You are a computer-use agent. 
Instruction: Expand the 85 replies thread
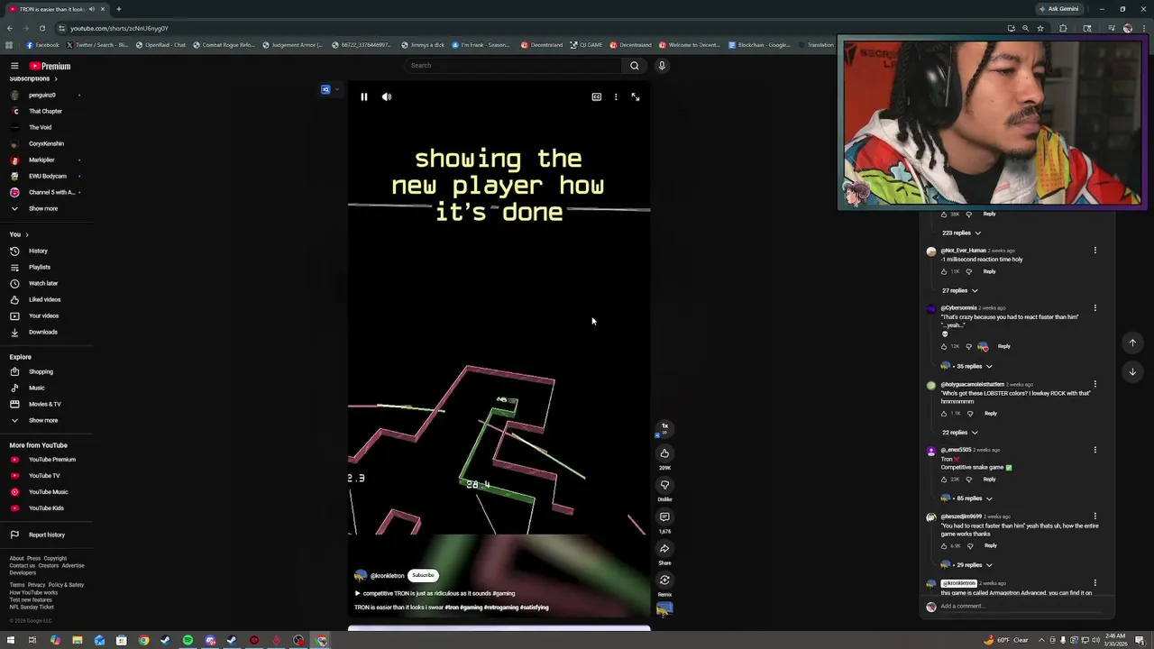point(975,498)
